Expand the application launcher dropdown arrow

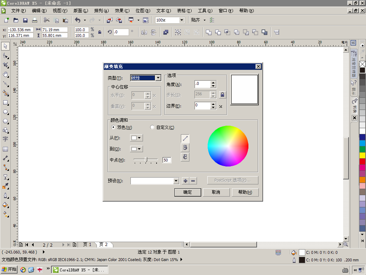pyautogui.click(x=138, y=20)
